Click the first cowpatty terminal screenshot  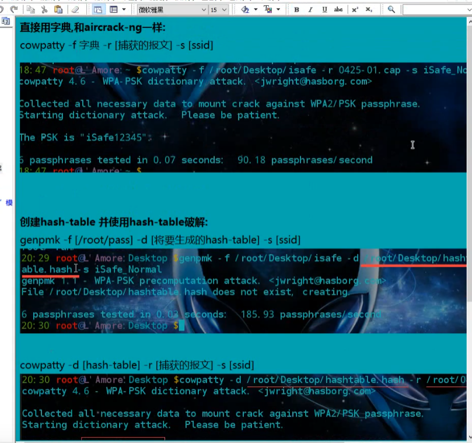click(243, 117)
